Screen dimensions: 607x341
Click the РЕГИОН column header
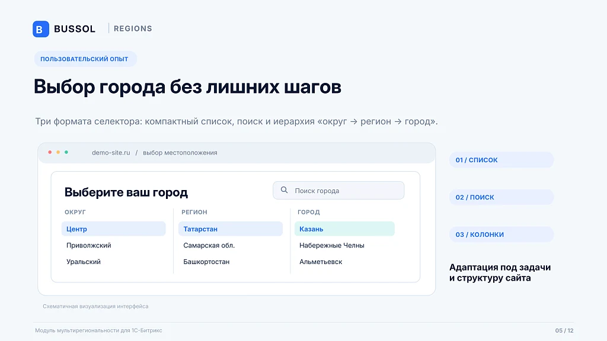click(x=194, y=212)
